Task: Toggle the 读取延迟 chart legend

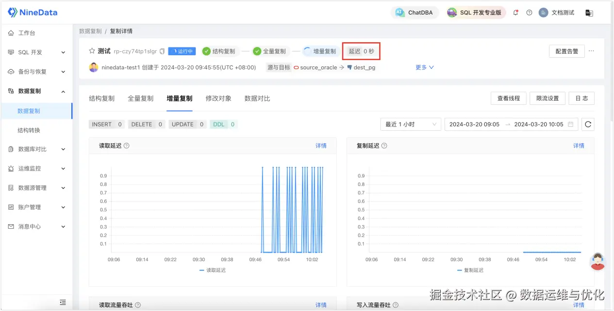Action: click(x=213, y=270)
